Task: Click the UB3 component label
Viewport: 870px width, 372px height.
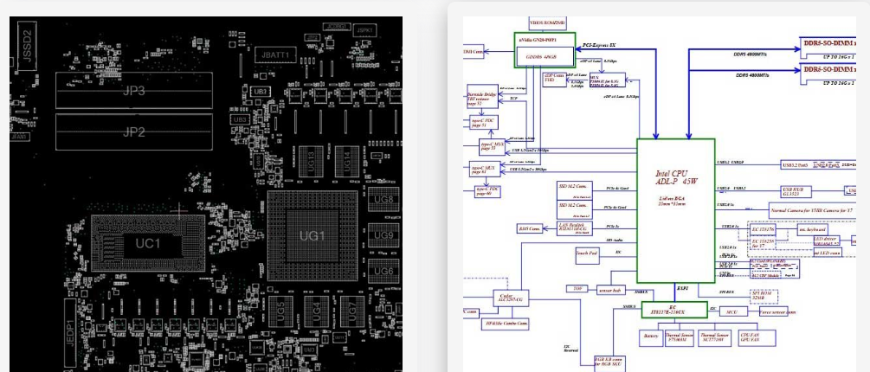Action: coord(240,119)
